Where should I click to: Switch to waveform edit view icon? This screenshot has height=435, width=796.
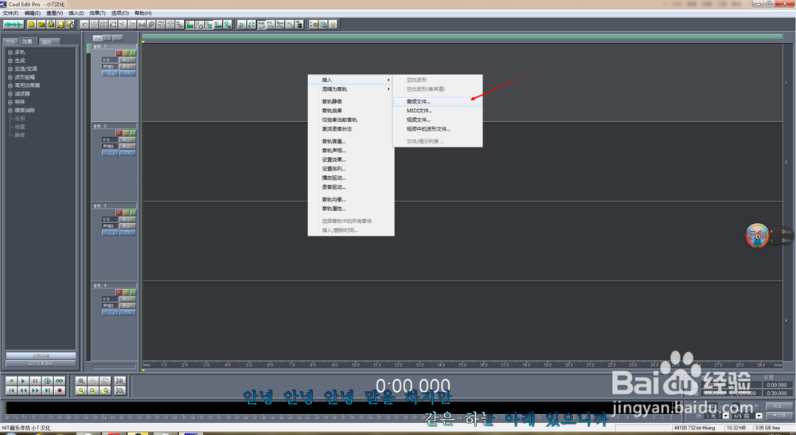click(14, 25)
